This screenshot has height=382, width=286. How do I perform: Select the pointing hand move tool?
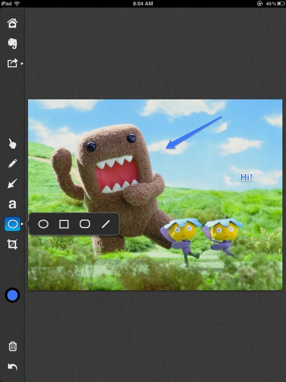click(12, 144)
